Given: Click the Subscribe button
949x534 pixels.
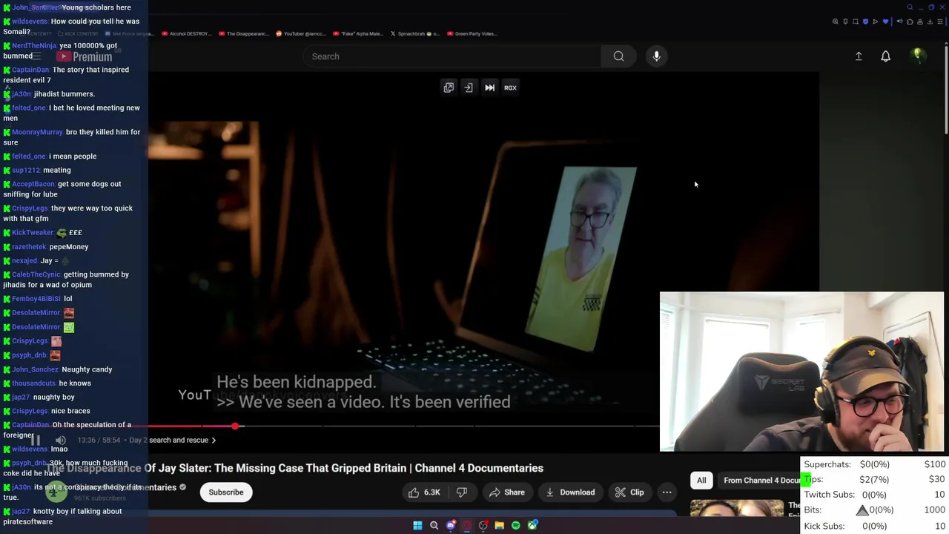Looking at the screenshot, I should pyautogui.click(x=226, y=492).
